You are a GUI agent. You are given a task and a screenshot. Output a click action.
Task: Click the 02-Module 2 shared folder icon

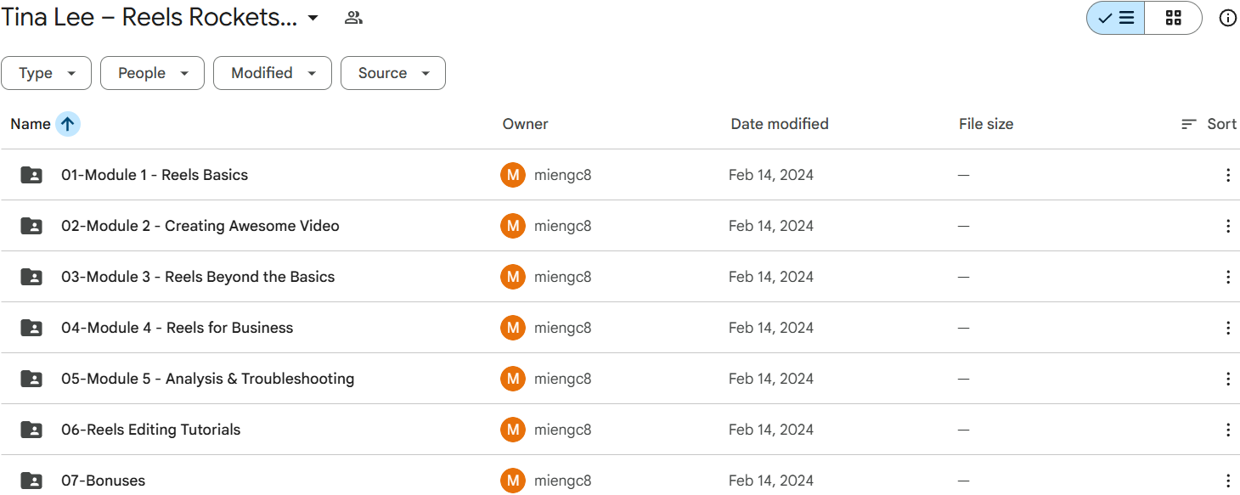pos(31,226)
